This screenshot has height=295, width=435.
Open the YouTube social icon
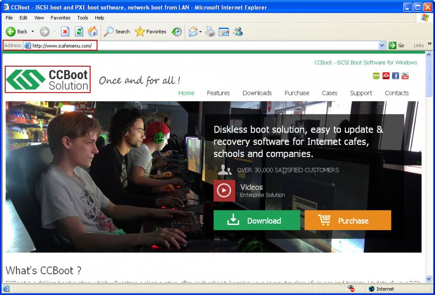405,76
